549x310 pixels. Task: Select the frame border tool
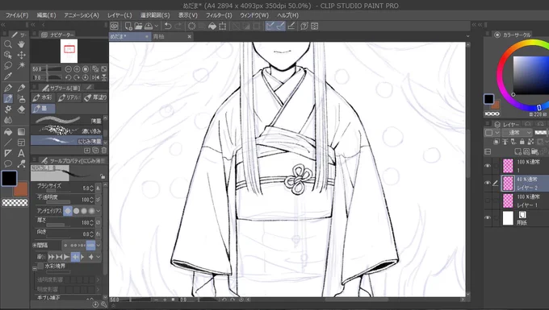point(21,143)
